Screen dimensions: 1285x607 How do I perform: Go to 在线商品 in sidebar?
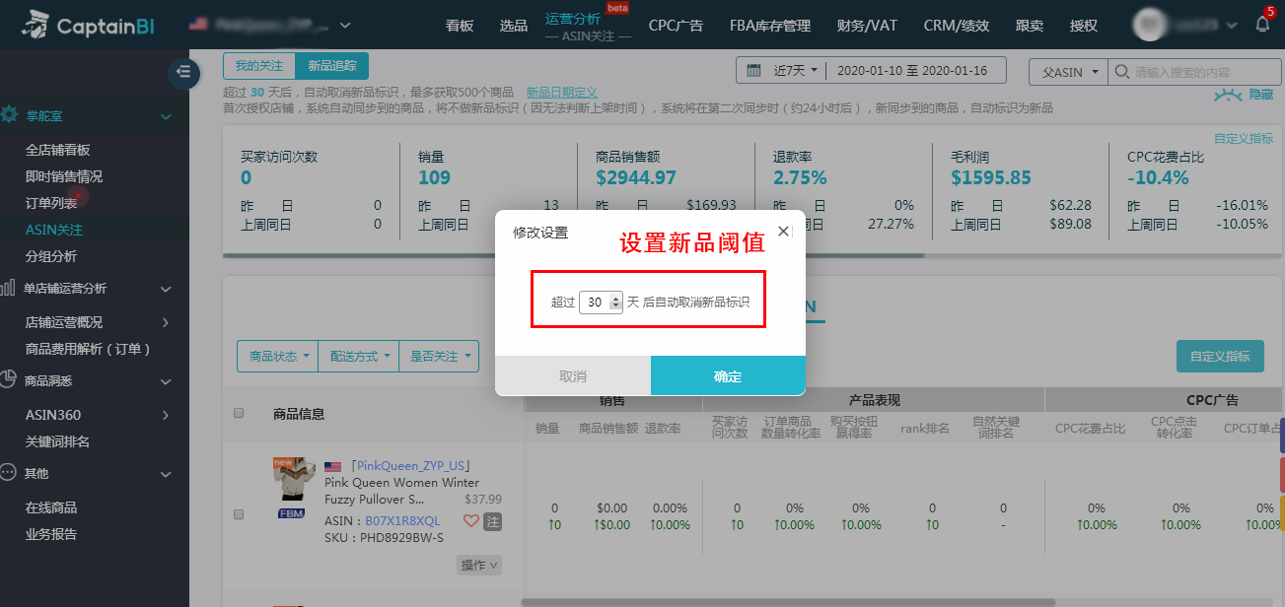pos(51,507)
